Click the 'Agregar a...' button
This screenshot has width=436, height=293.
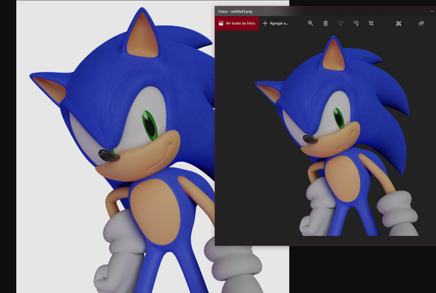tap(275, 23)
